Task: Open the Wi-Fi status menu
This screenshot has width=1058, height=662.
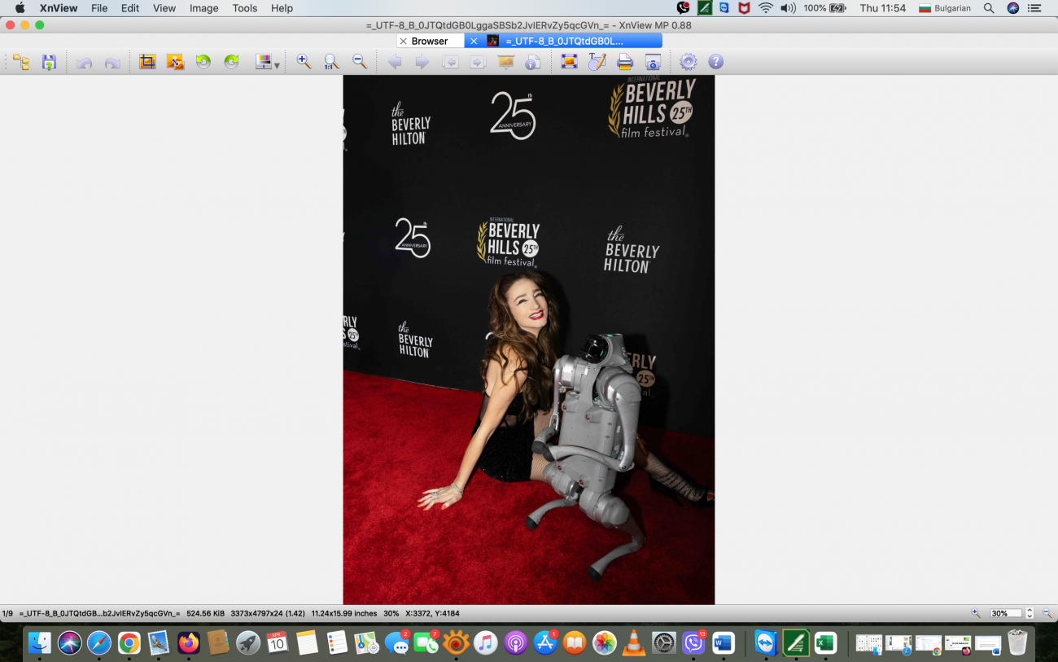Action: pos(766,8)
